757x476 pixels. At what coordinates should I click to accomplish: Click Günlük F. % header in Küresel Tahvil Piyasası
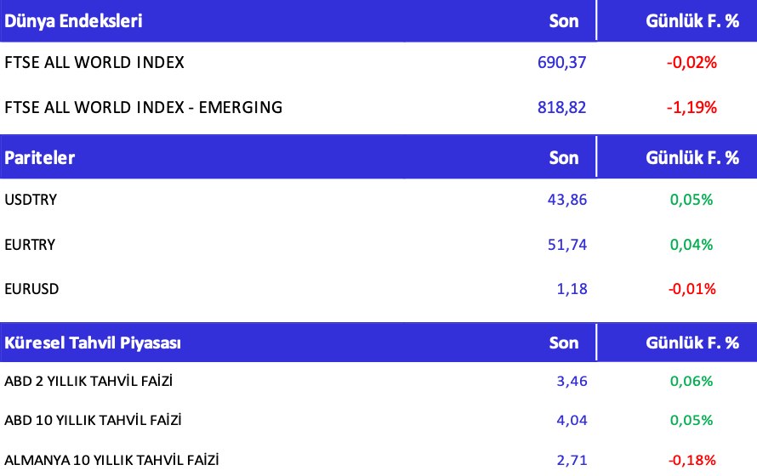click(x=692, y=343)
